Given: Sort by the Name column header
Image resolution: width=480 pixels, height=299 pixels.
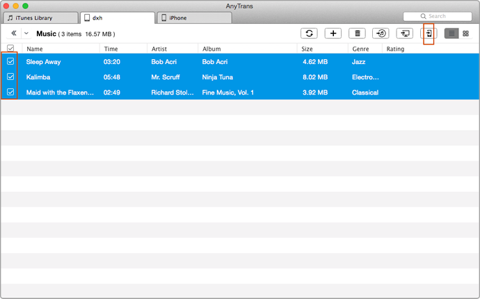Looking at the screenshot, I should 35,49.
